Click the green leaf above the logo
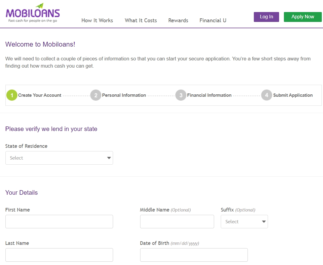This screenshot has width=323, height=265. point(38,5)
